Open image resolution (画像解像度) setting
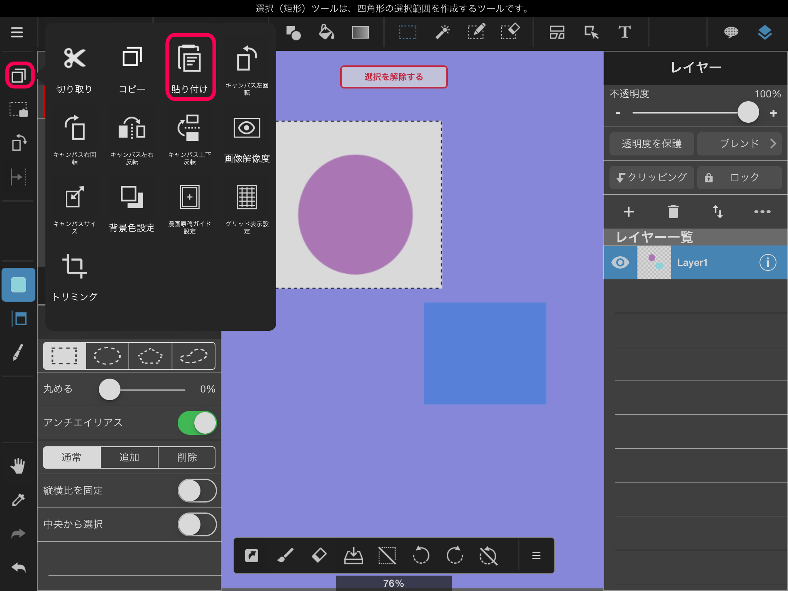Viewport: 788px width, 591px height. tap(247, 139)
